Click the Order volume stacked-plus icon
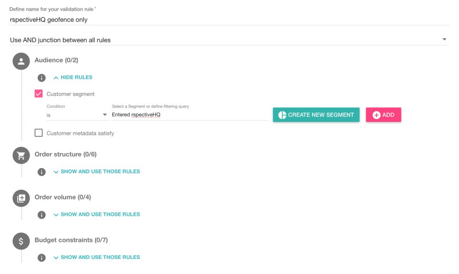 pos(21,198)
